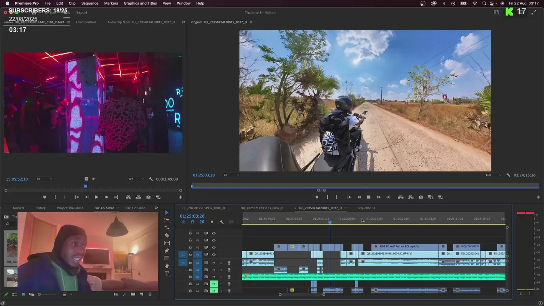Screen dimensions: 544x306
Task: Open Source monitor 1/2 resolution dropdown
Action: [136, 179]
